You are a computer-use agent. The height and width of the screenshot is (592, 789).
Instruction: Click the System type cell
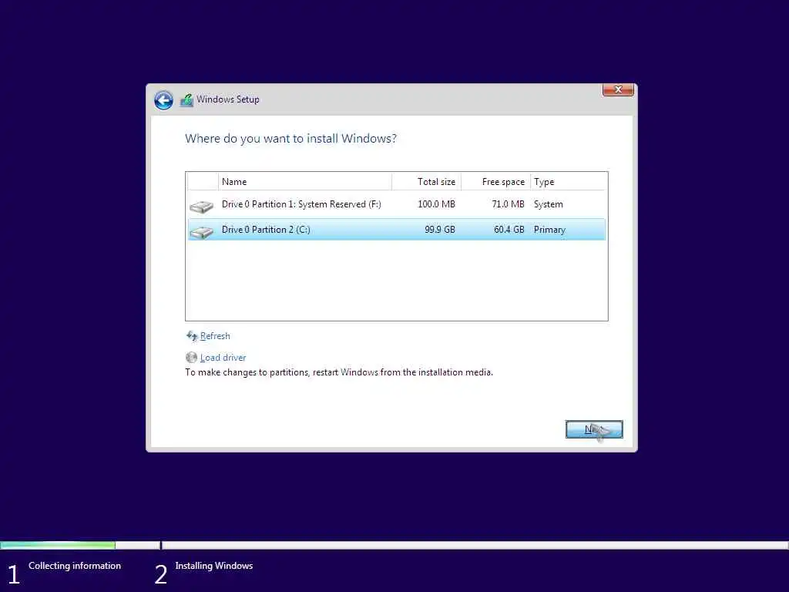click(549, 204)
